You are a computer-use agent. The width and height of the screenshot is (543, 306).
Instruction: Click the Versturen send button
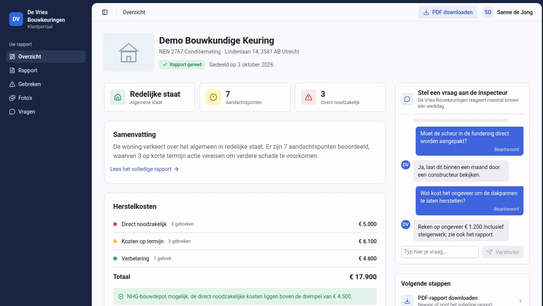coord(502,252)
